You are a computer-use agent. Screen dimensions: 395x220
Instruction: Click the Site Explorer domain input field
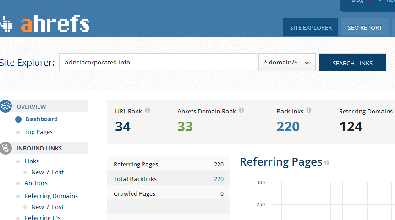coord(158,62)
